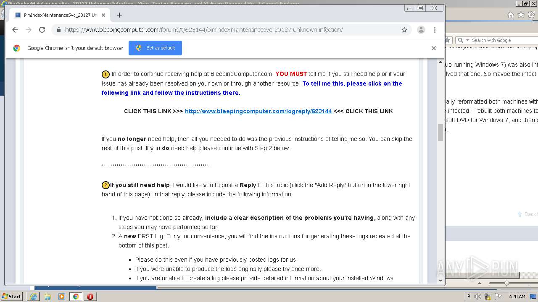Show hidden system tray icons
Image resolution: width=538 pixels, height=302 pixels.
click(x=469, y=297)
